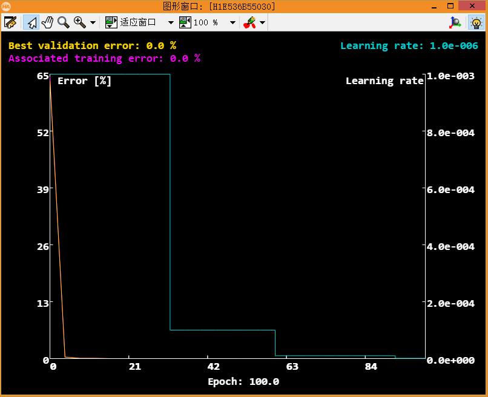Click the white 'Learning rate' axis title
Screen dimensions: 488x397
[x=384, y=81]
